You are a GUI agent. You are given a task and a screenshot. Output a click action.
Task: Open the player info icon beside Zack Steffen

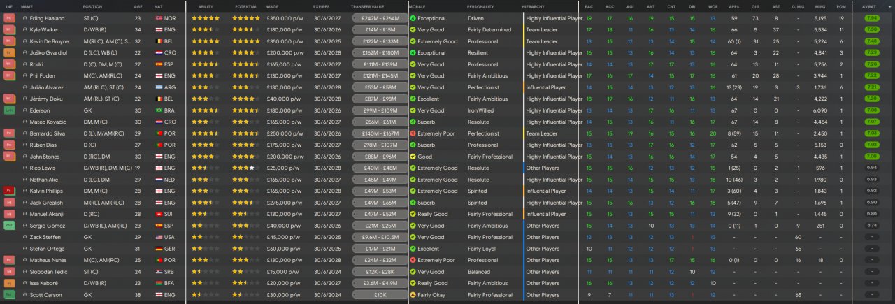click(25, 237)
